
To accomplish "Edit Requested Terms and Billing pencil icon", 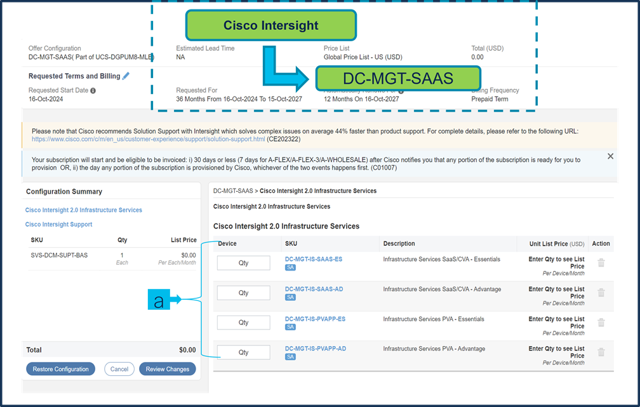I will point(126,76).
